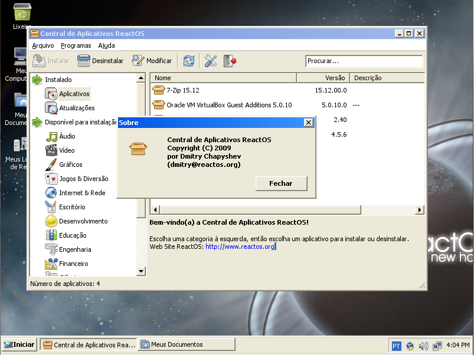474x355 pixels.
Task: Click the Desenvolvimento hard hat icon
Action: pos(51,221)
